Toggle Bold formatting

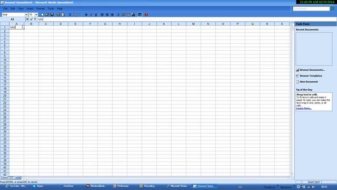(86, 15)
